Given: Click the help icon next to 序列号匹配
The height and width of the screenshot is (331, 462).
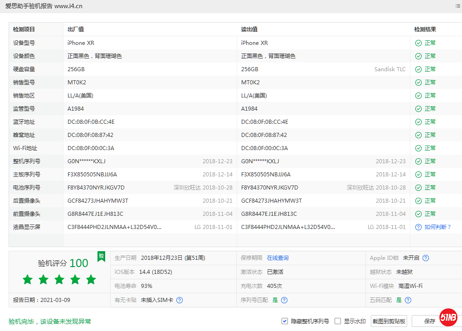Looking at the screenshot, I should point(284,300).
